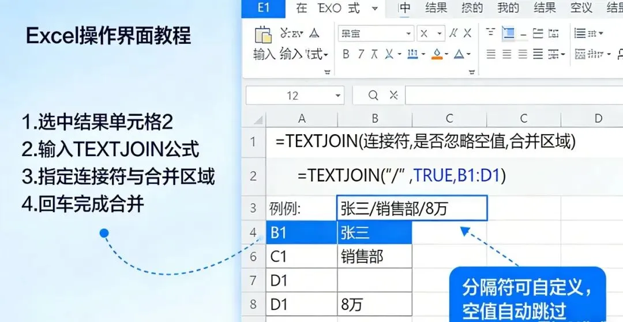Apply the bold justify alignment icon
Screen dimensions: 623x322
click(x=538, y=54)
